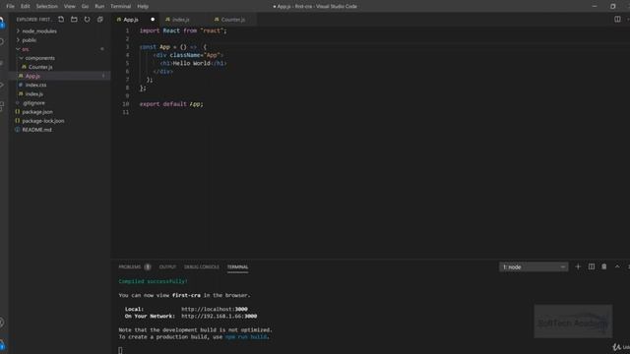Split the editor to the right
Viewport: 630px width, 354px height.
617,20
